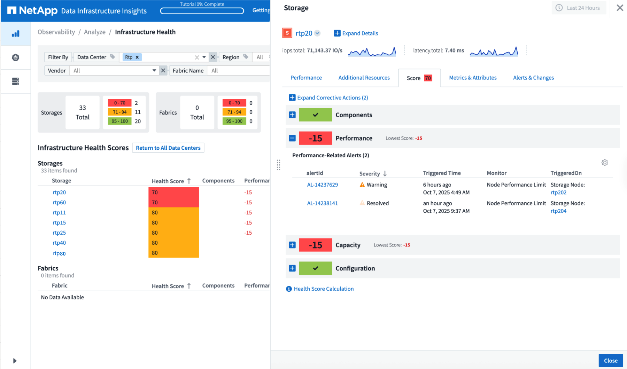This screenshot has width=627, height=369.
Task: Click the Health Score Calculation info icon
Action: (x=289, y=289)
